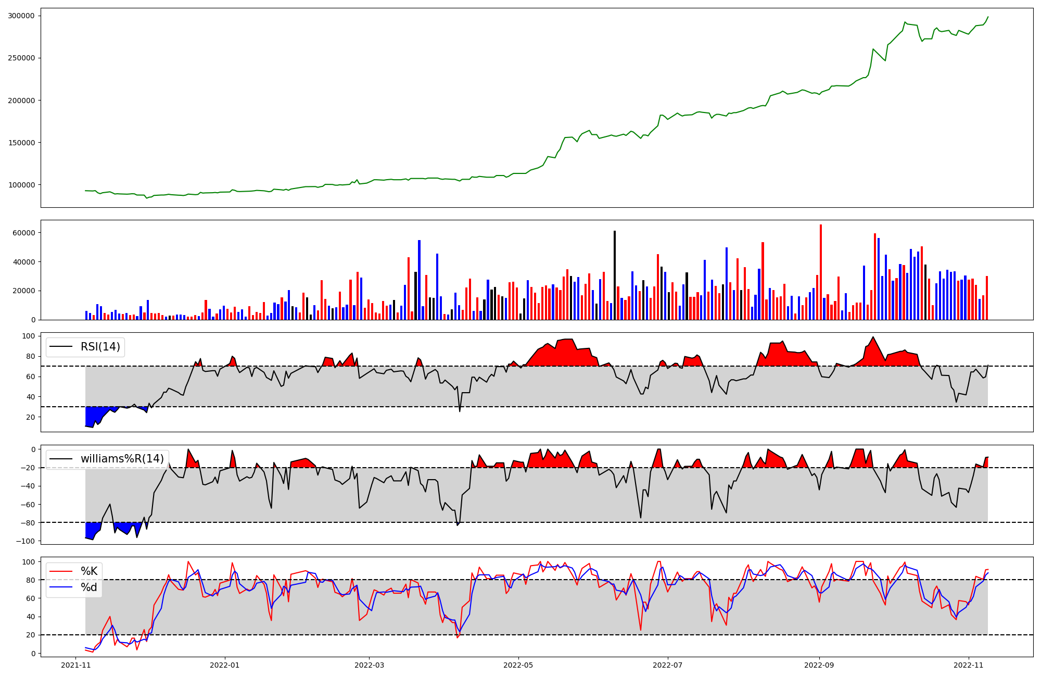Click the 2022-05 x-axis date label
This screenshot has height=677, width=1041.
[x=518, y=665]
